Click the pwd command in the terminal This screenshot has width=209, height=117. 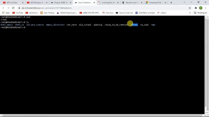pyautogui.click(x=28, y=17)
